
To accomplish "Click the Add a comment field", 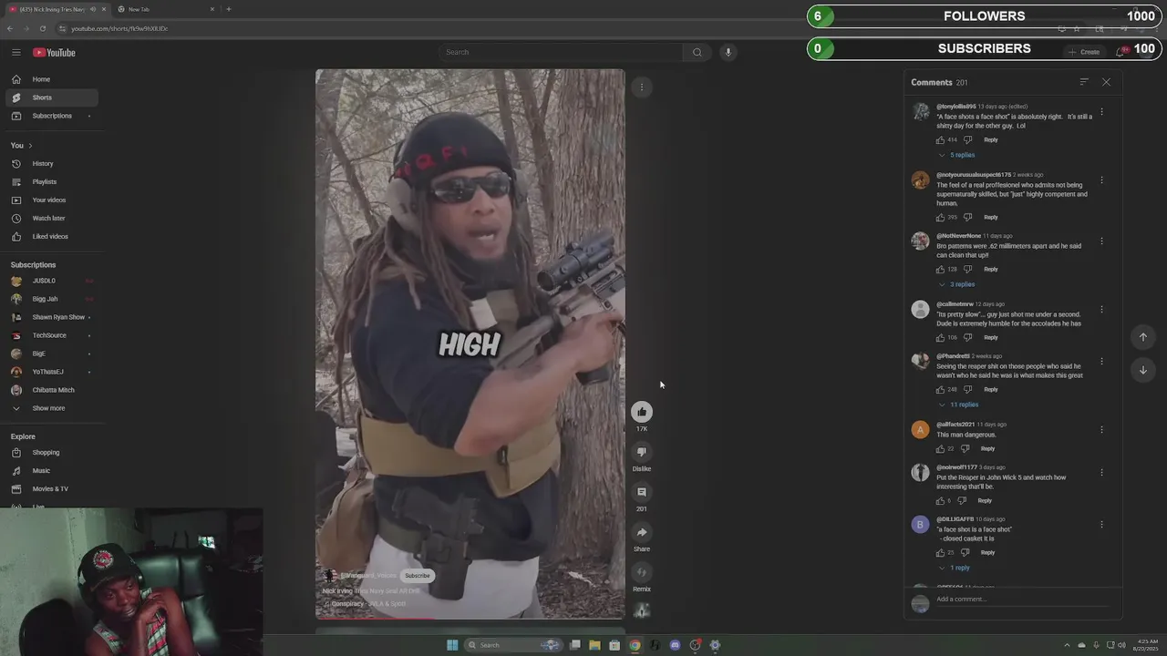I will tap(1021, 600).
